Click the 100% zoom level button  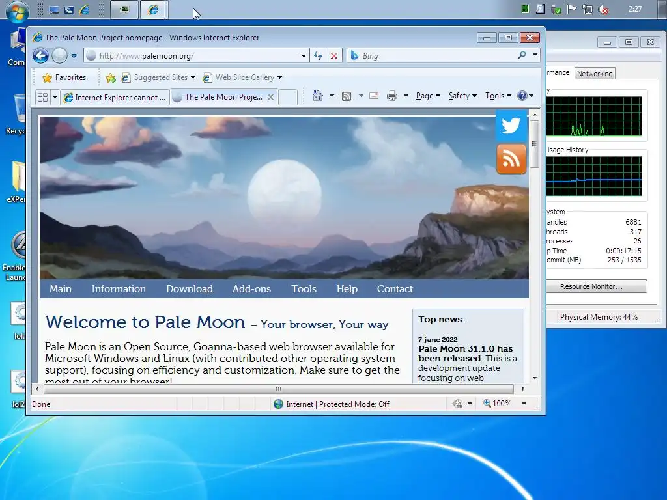[498, 404]
